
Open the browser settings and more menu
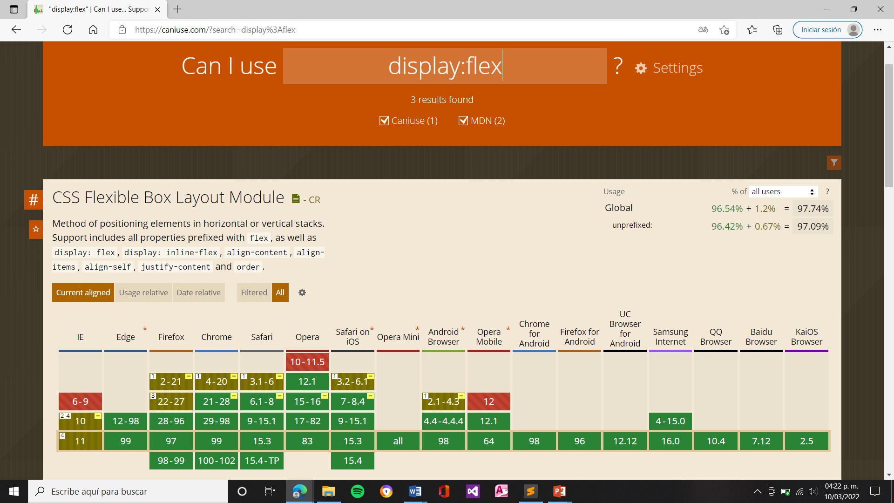[878, 30]
